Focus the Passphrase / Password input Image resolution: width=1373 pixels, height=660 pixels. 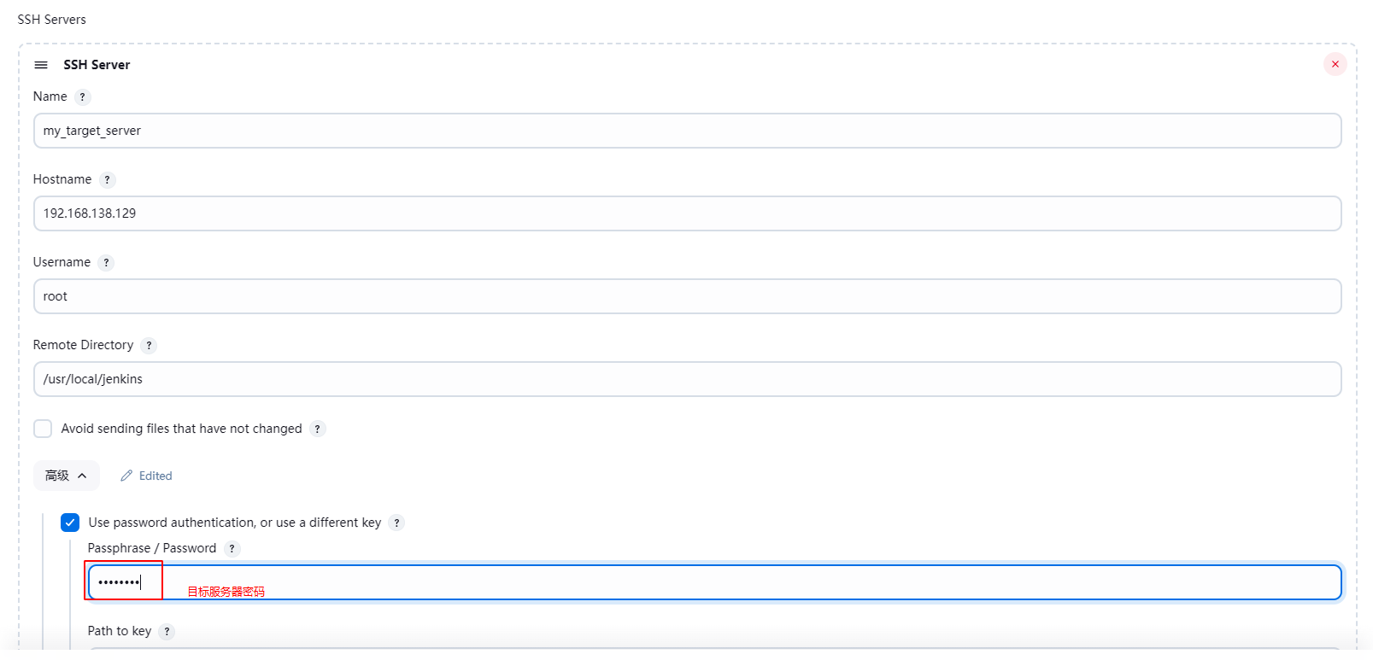pos(714,582)
